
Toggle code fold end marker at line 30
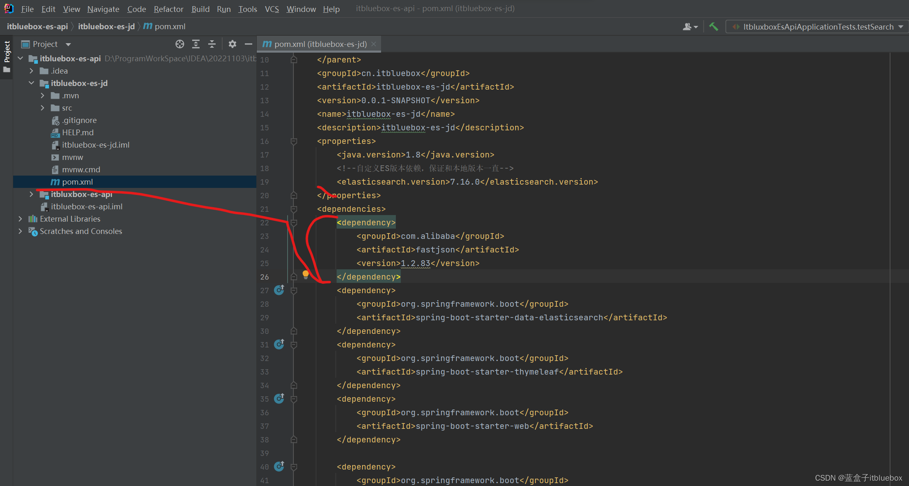(x=294, y=331)
